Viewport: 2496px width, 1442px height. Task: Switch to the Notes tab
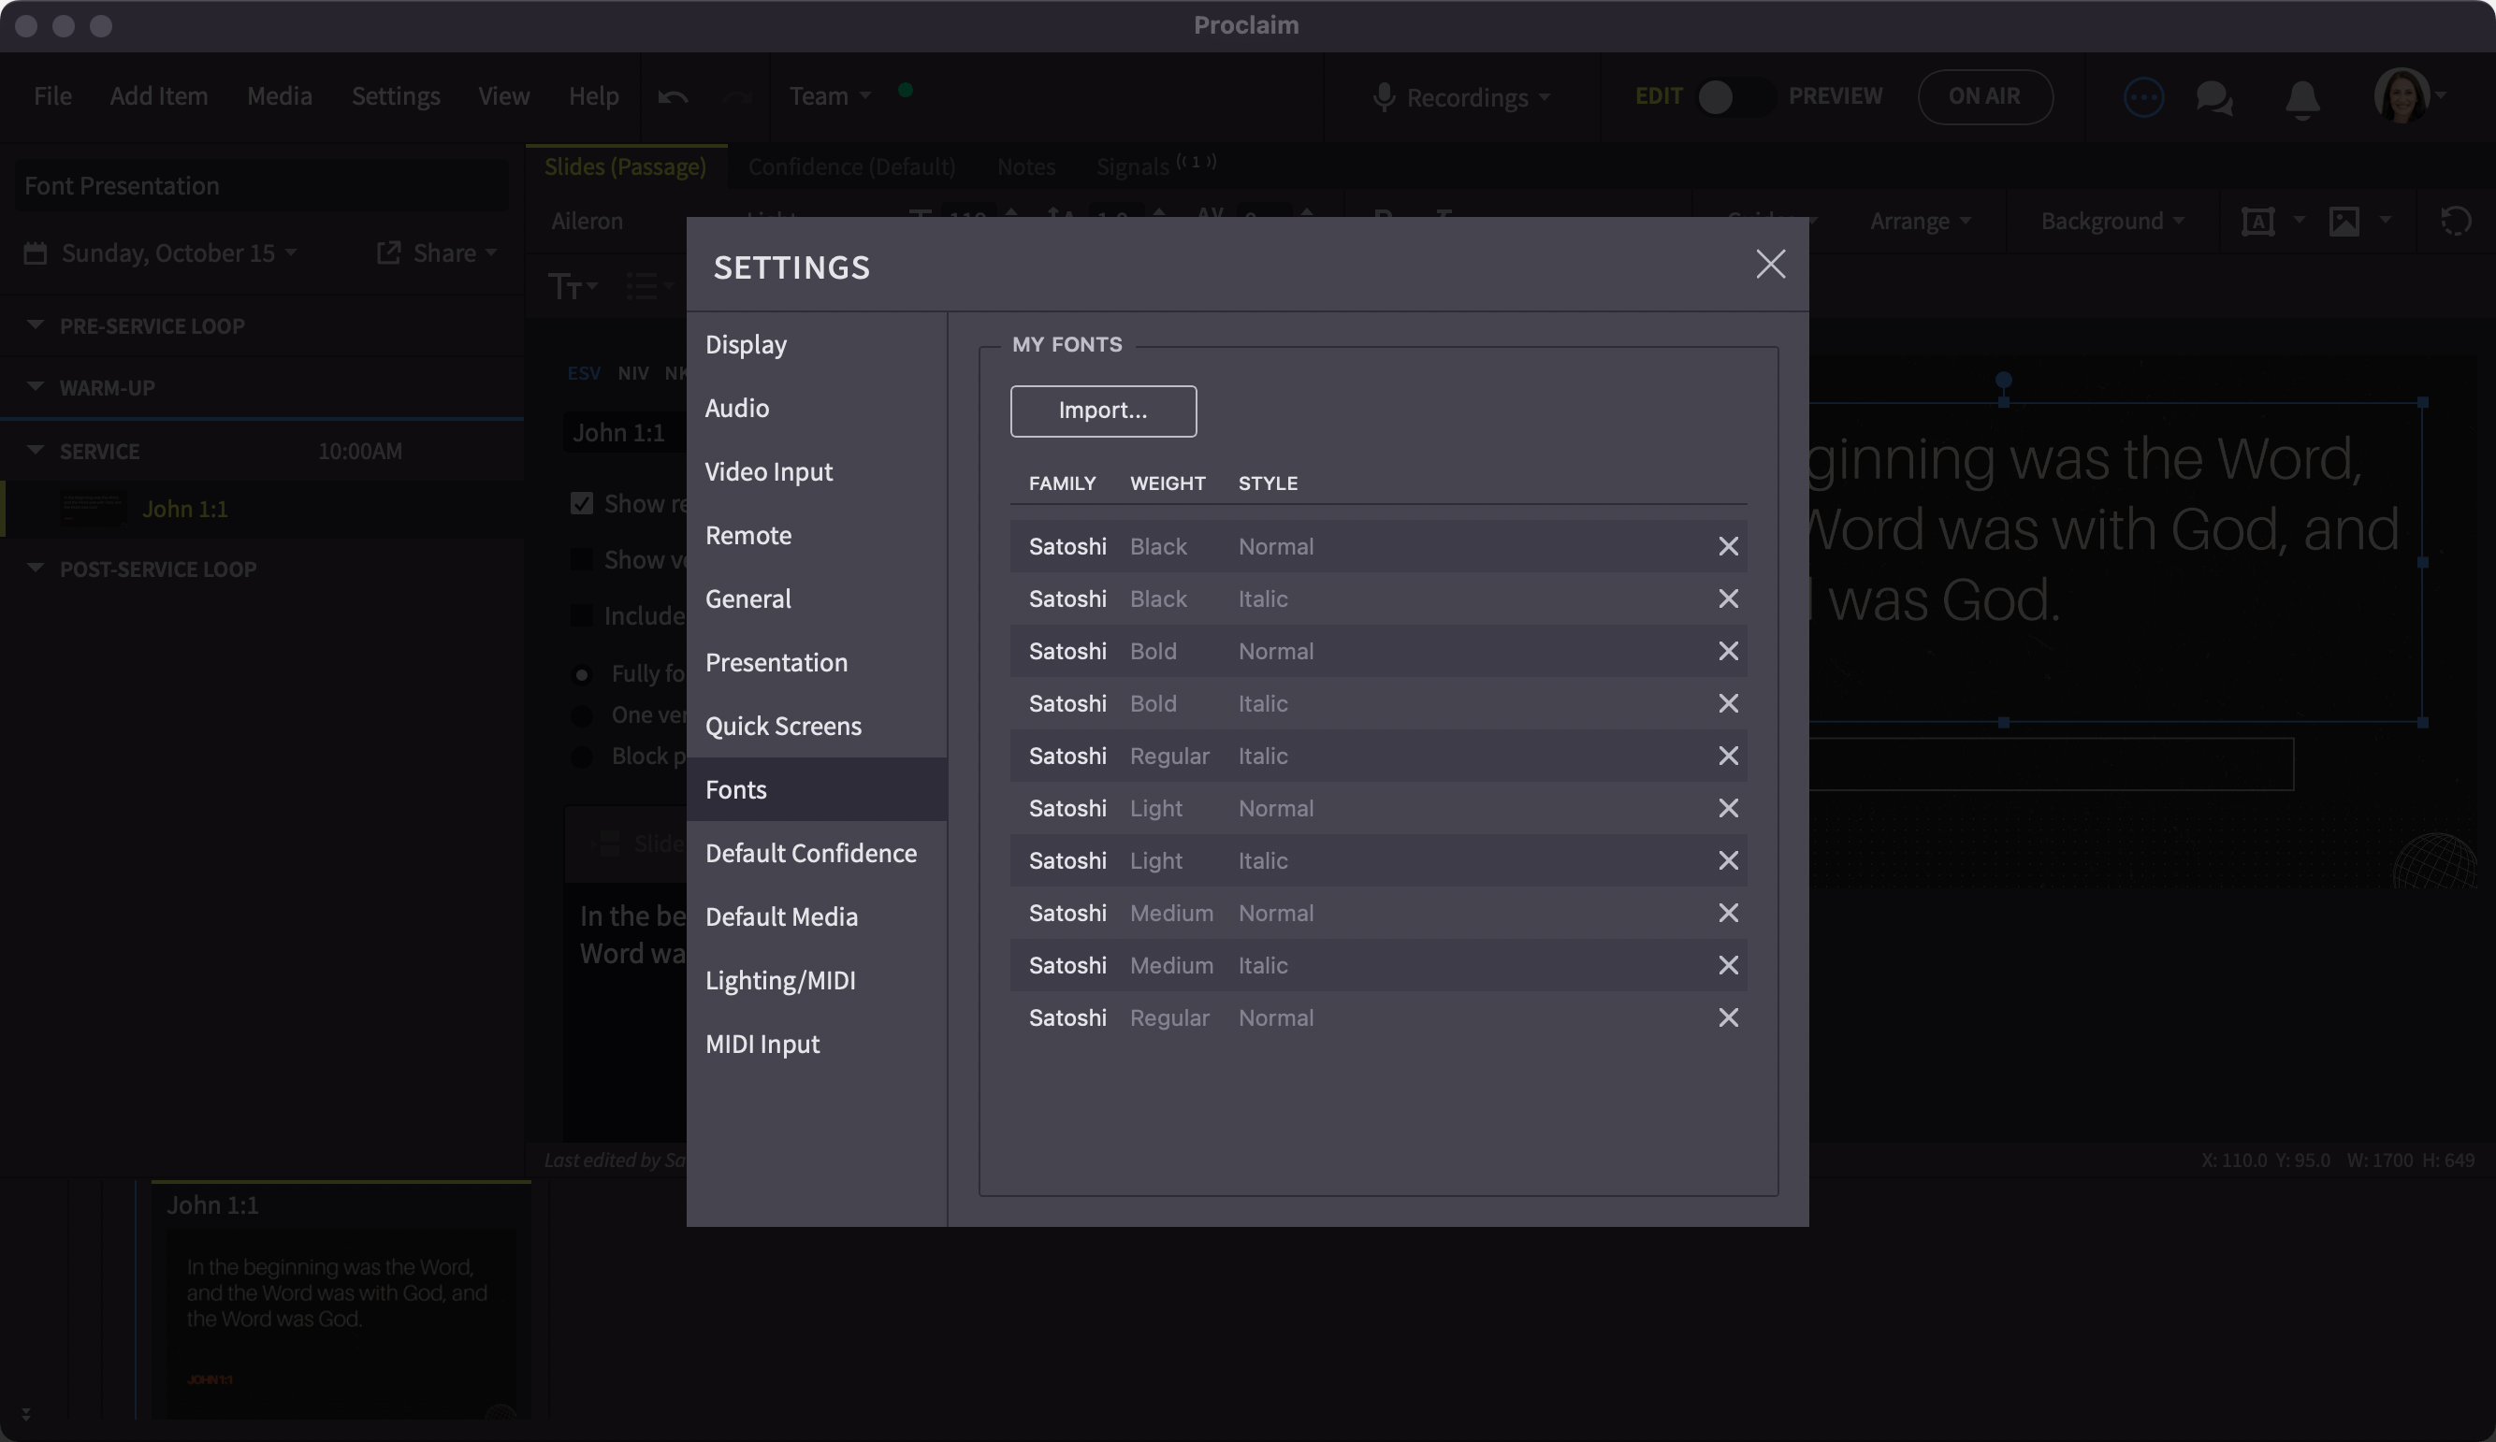click(1026, 166)
